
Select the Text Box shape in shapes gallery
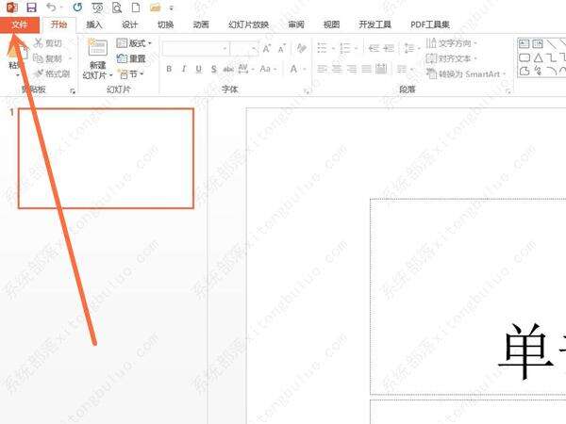pyautogui.click(x=524, y=44)
